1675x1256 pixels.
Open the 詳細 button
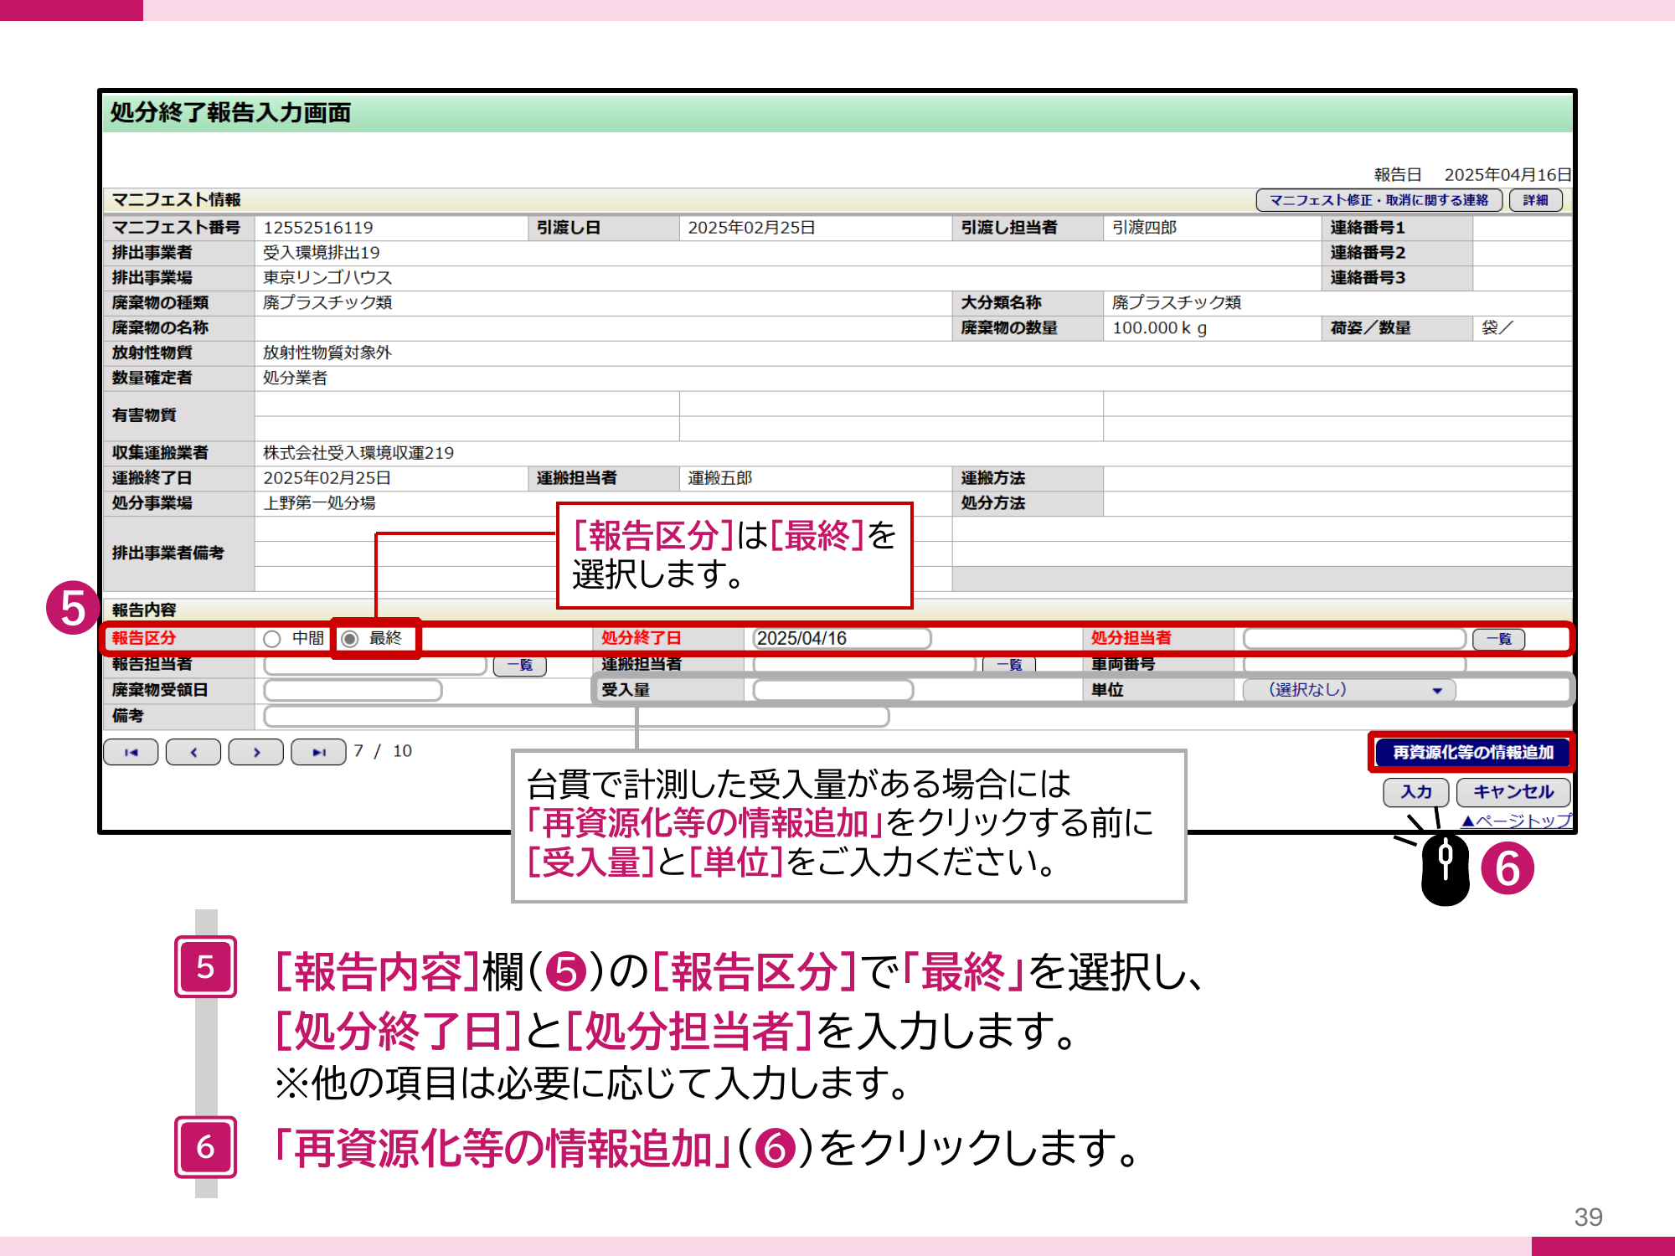pyautogui.click(x=1535, y=200)
